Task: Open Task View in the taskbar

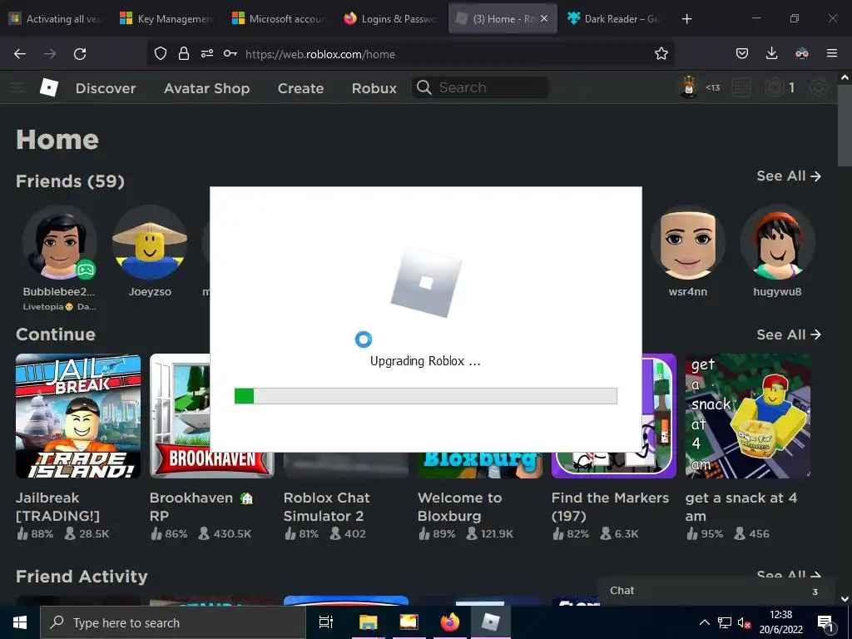Action: pyautogui.click(x=326, y=622)
